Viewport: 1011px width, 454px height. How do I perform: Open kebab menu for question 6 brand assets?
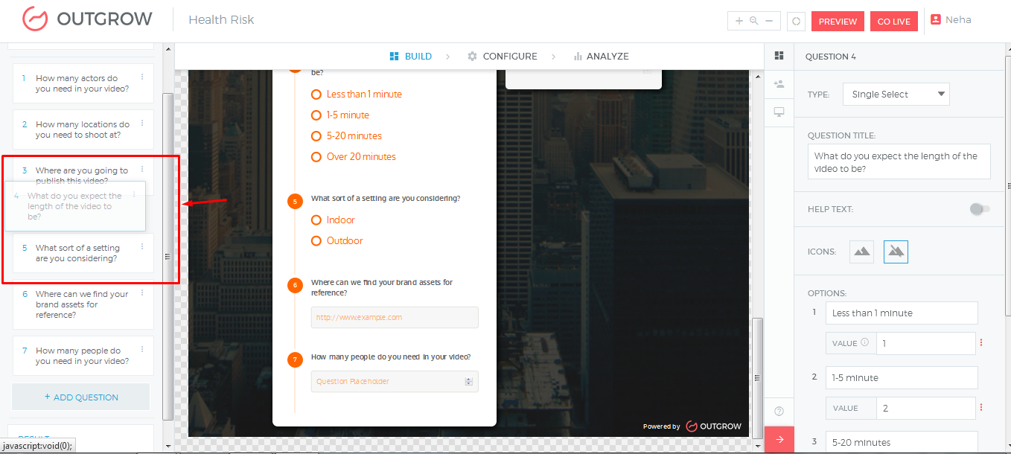pos(142,292)
